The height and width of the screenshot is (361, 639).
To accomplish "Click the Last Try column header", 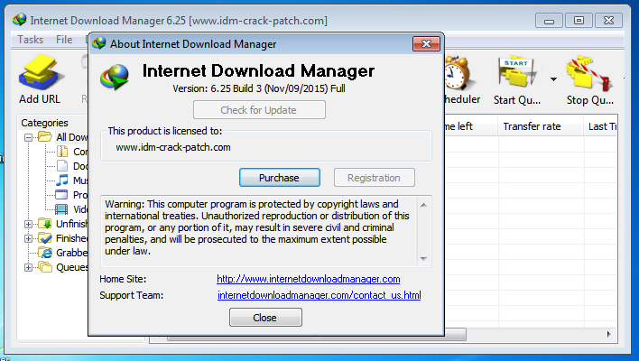I will (x=601, y=126).
